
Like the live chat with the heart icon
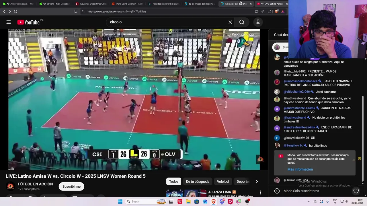[356, 191]
